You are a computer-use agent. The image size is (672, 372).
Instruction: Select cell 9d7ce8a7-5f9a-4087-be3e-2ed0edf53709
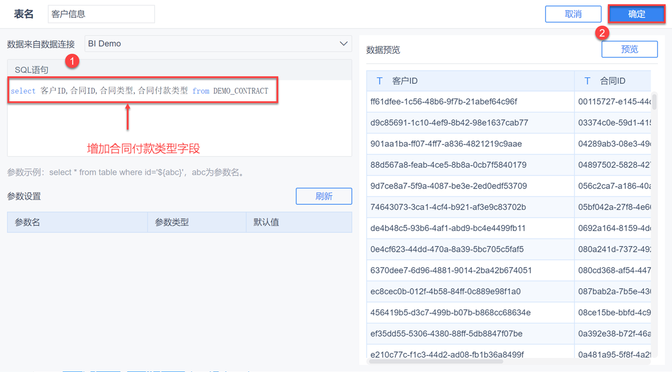tap(470, 186)
